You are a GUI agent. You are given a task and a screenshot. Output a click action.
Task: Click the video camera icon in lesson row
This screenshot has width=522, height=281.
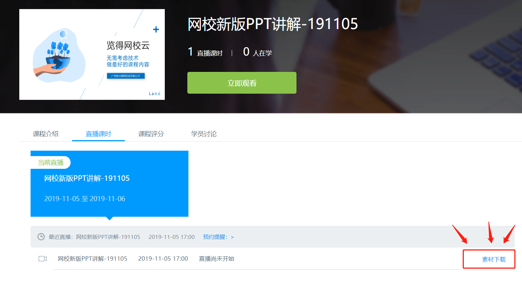click(43, 258)
